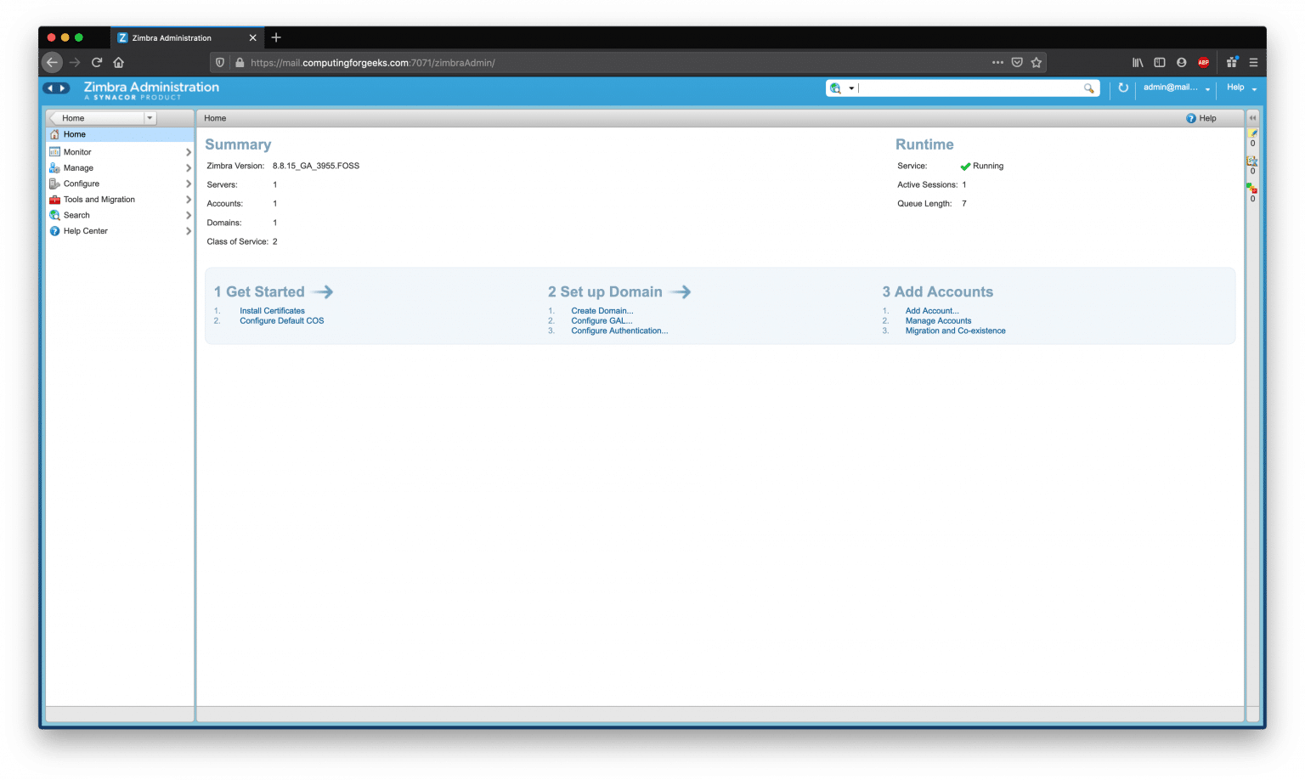1305x780 pixels.
Task: Click the Help Center question mark icon
Action: tap(56, 230)
